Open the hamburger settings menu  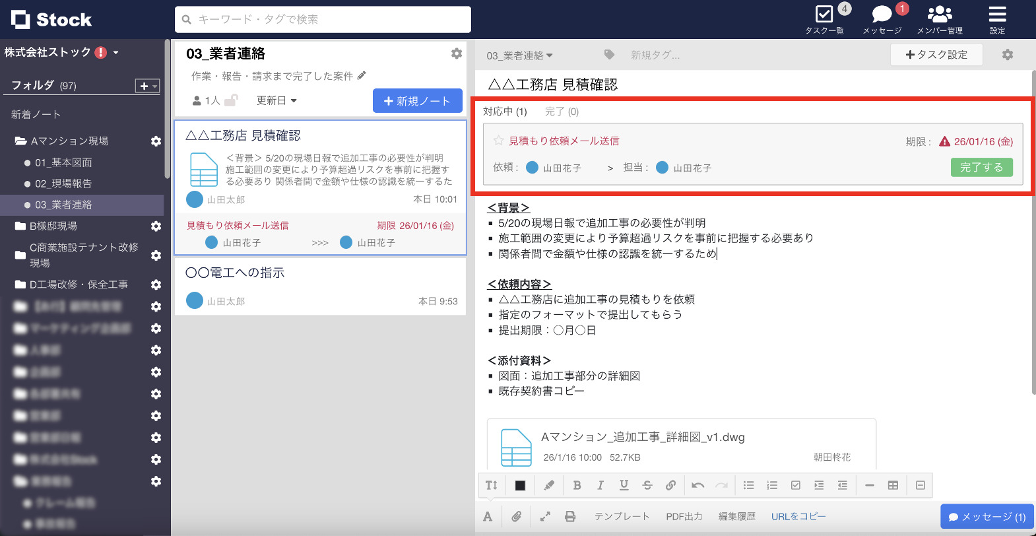pos(997,14)
